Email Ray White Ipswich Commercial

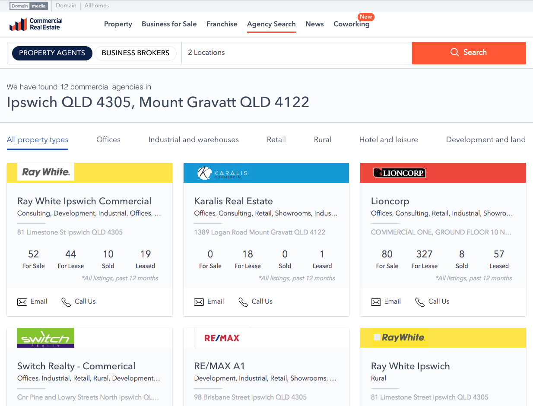coord(32,301)
